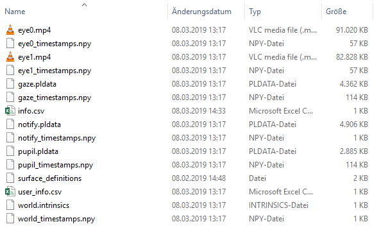379x231 pixels.
Task: Select the gaze_timestamps.npy file name
Action: click(55, 98)
